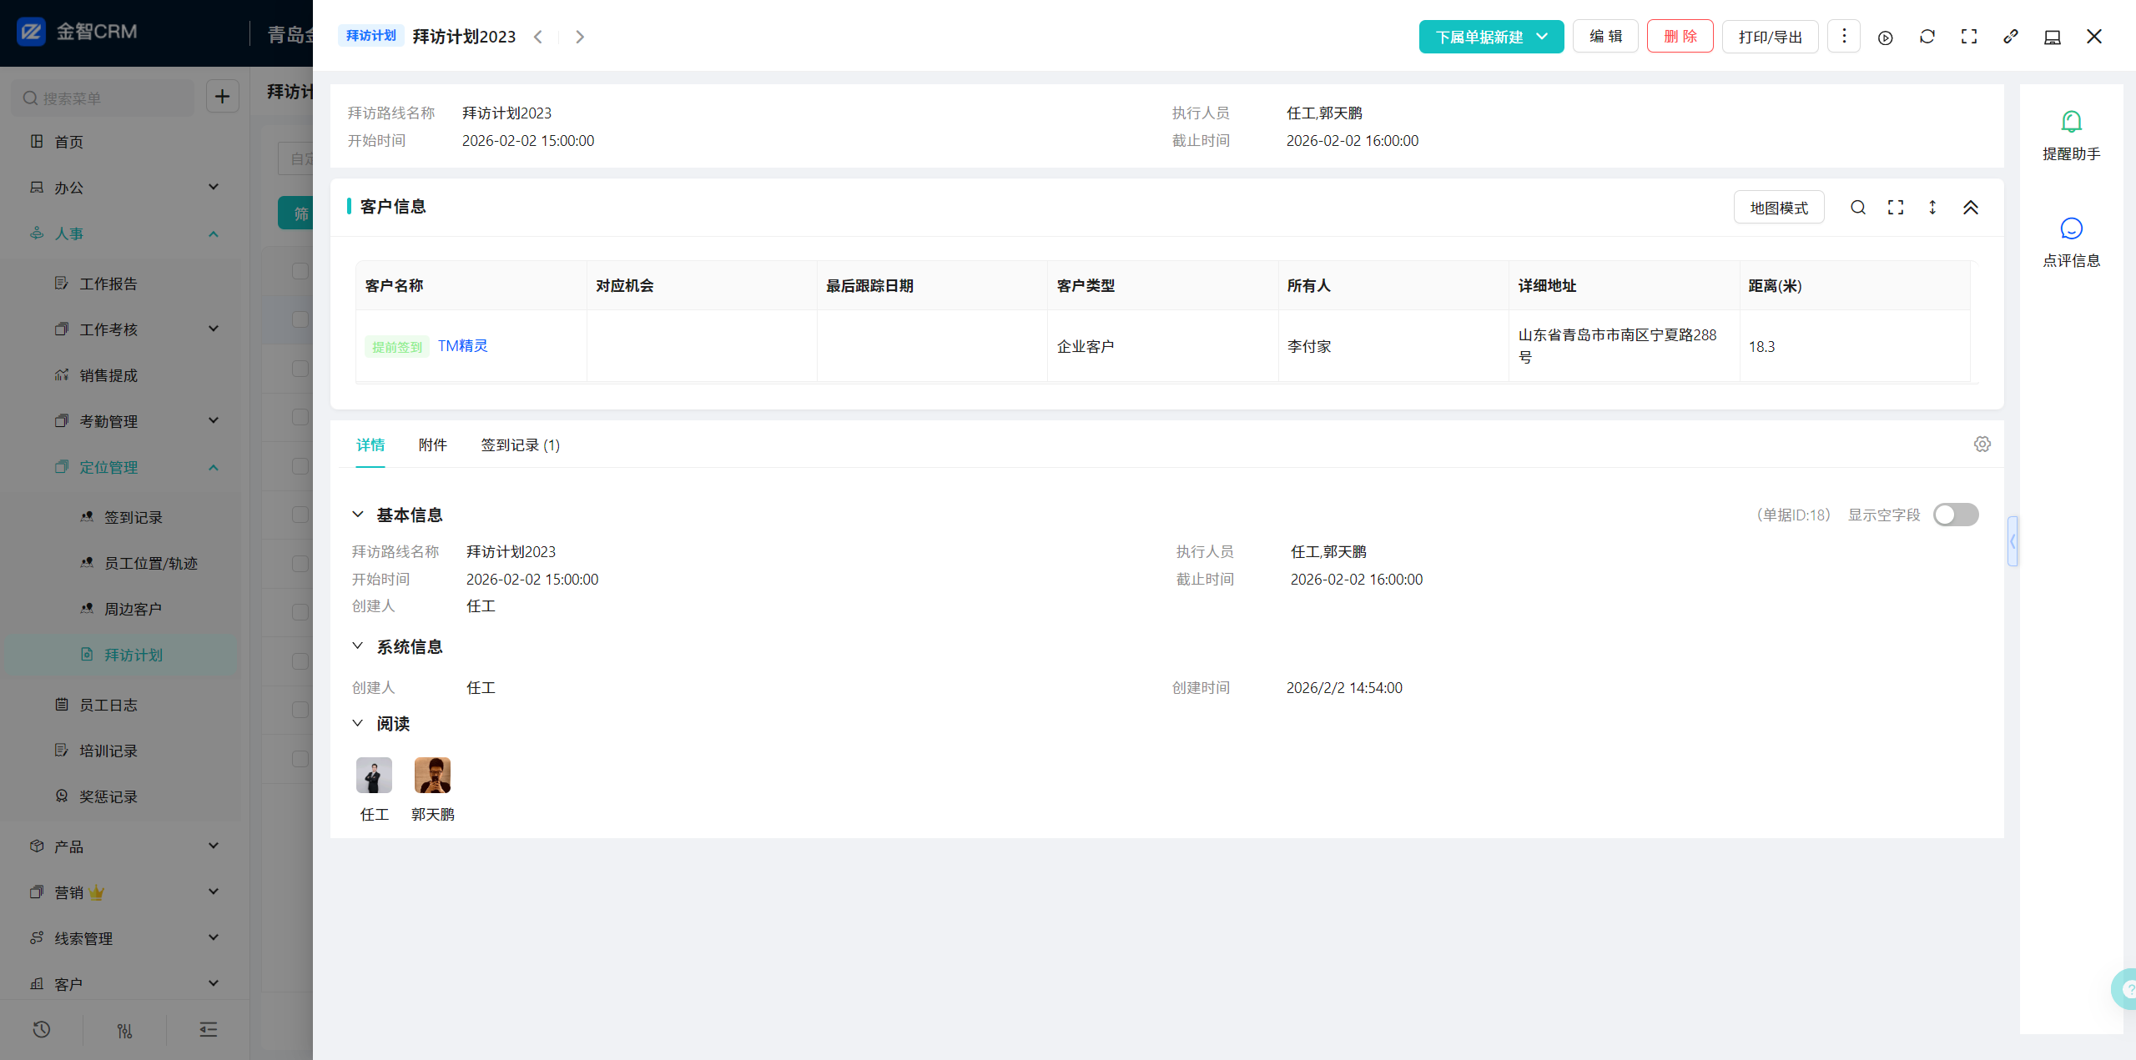This screenshot has width=2136, height=1060.
Task: Collapse the 阅读 section
Action: 358,723
